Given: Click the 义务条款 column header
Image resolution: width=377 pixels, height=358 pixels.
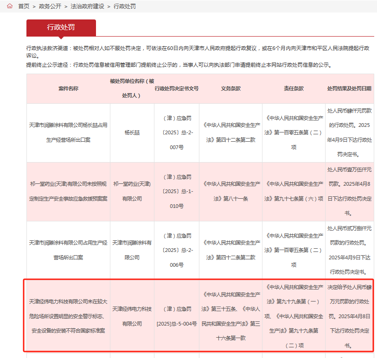Looking at the screenshot, I should (x=230, y=88).
